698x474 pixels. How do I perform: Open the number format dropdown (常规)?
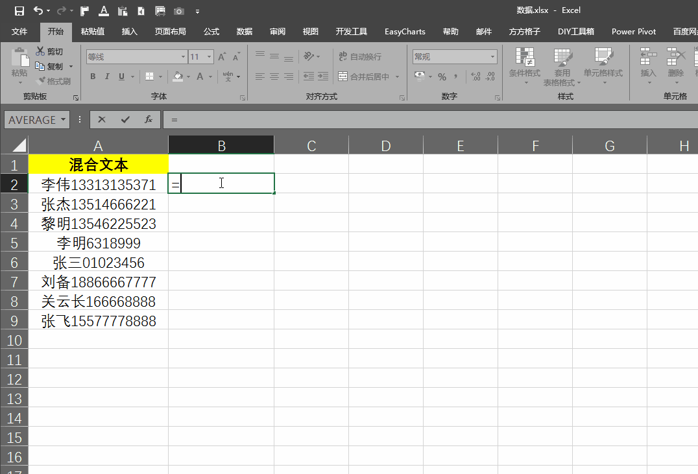tap(492, 56)
